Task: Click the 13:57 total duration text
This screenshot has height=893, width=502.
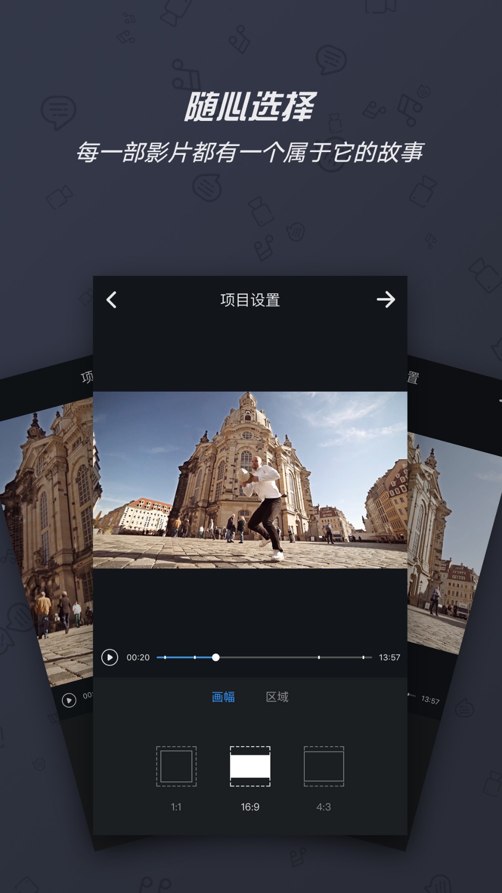Action: click(x=390, y=657)
